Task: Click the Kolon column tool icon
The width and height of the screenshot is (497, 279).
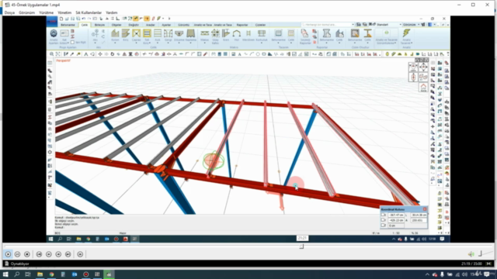Action: coord(115,33)
